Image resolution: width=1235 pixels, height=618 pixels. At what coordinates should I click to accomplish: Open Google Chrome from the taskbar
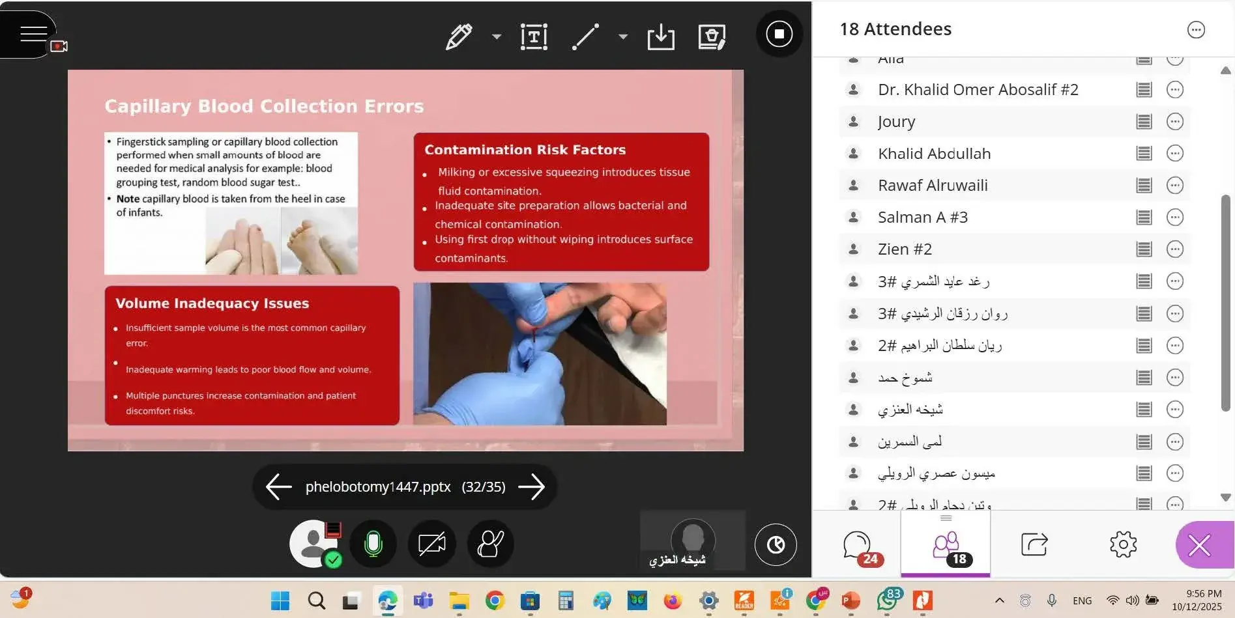495,600
